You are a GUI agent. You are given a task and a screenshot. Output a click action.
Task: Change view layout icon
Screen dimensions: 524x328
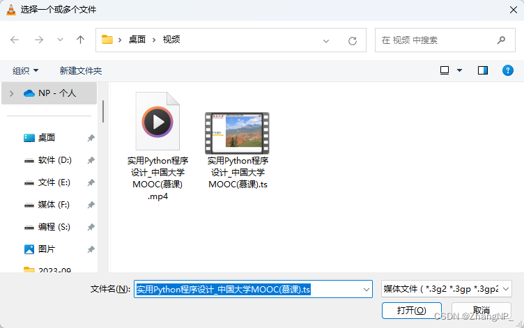click(x=445, y=70)
